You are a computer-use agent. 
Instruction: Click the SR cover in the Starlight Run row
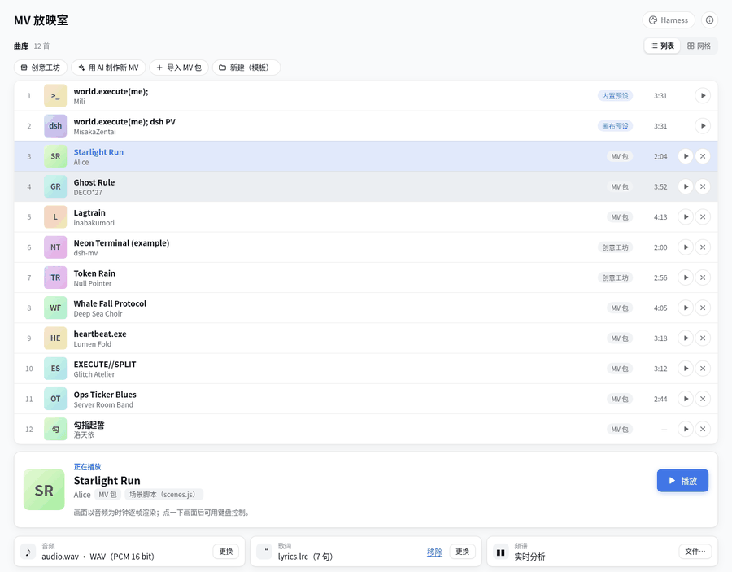55,156
